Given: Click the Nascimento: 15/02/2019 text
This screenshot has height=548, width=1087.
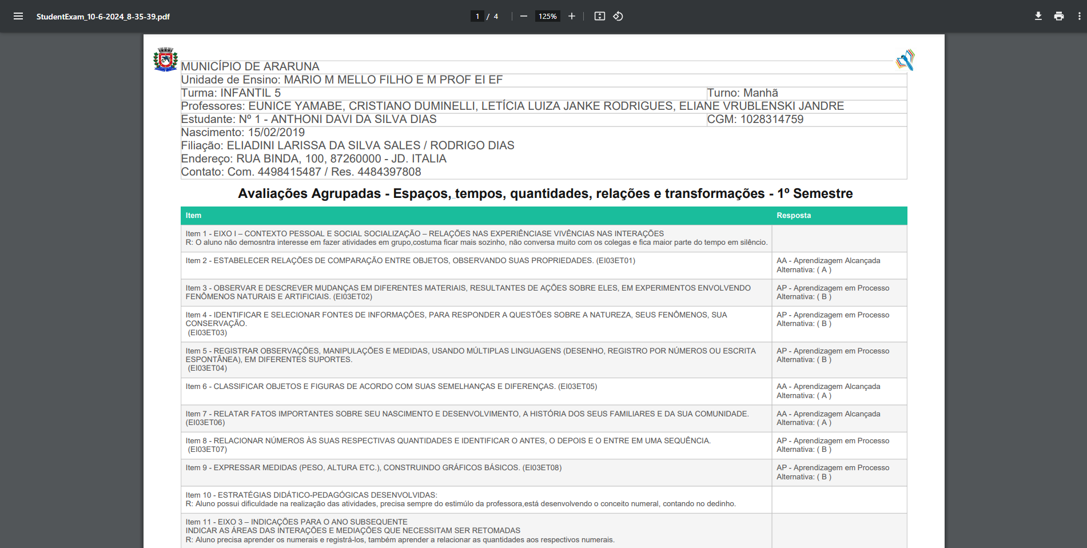Looking at the screenshot, I should [x=243, y=132].
